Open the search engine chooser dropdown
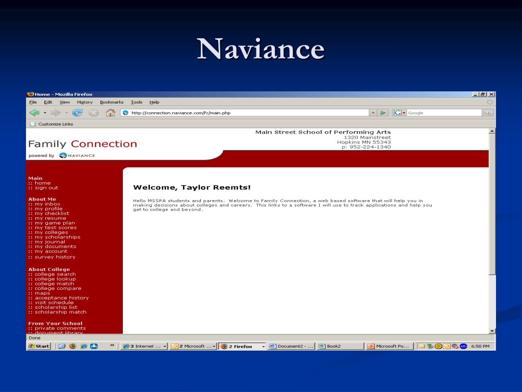Viewport: 522px width, 392px height. [x=404, y=113]
